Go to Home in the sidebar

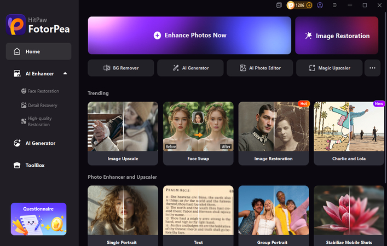pyautogui.click(x=38, y=51)
